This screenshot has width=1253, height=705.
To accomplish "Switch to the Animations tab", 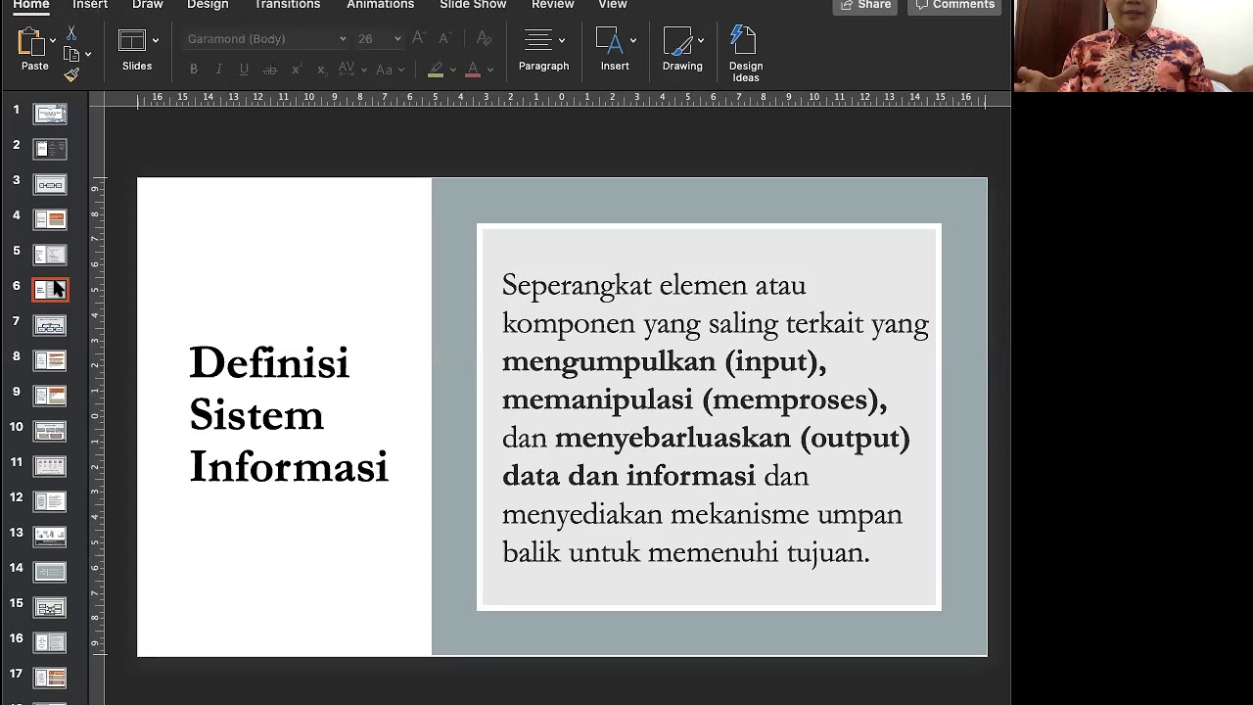I will tap(381, 5).
